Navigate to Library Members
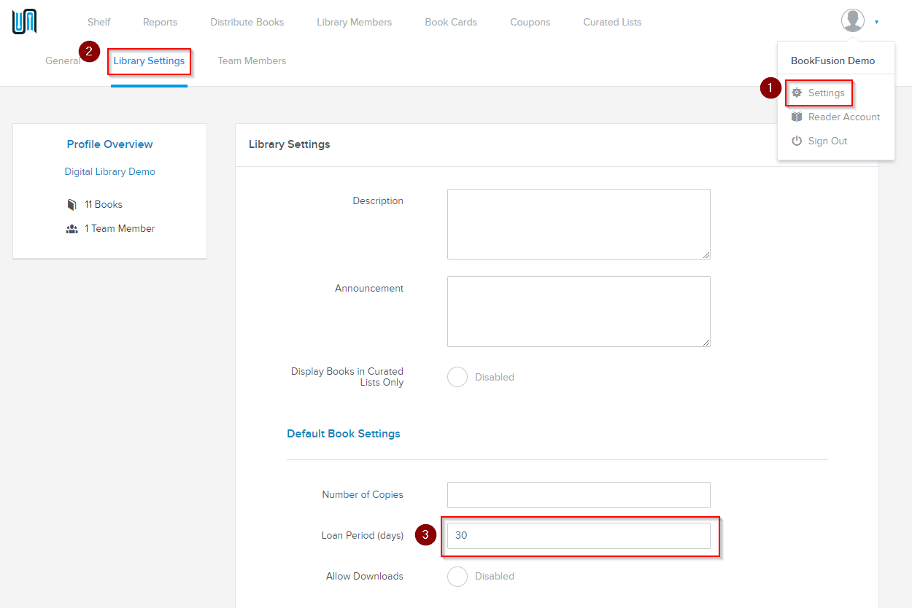The image size is (912, 608). [355, 22]
